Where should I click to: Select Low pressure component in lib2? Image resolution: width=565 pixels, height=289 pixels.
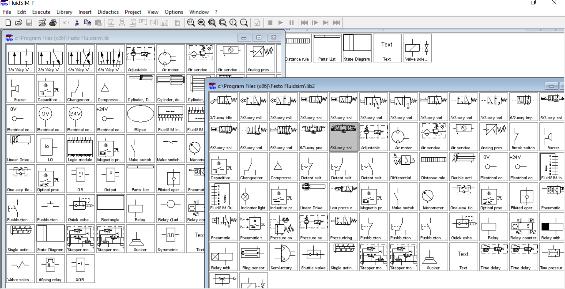(x=343, y=197)
